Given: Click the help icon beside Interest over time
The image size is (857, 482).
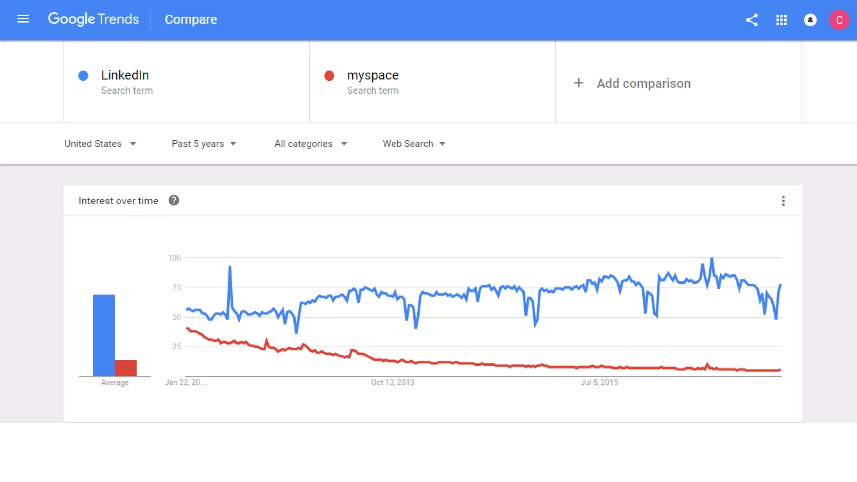Looking at the screenshot, I should pyautogui.click(x=174, y=200).
